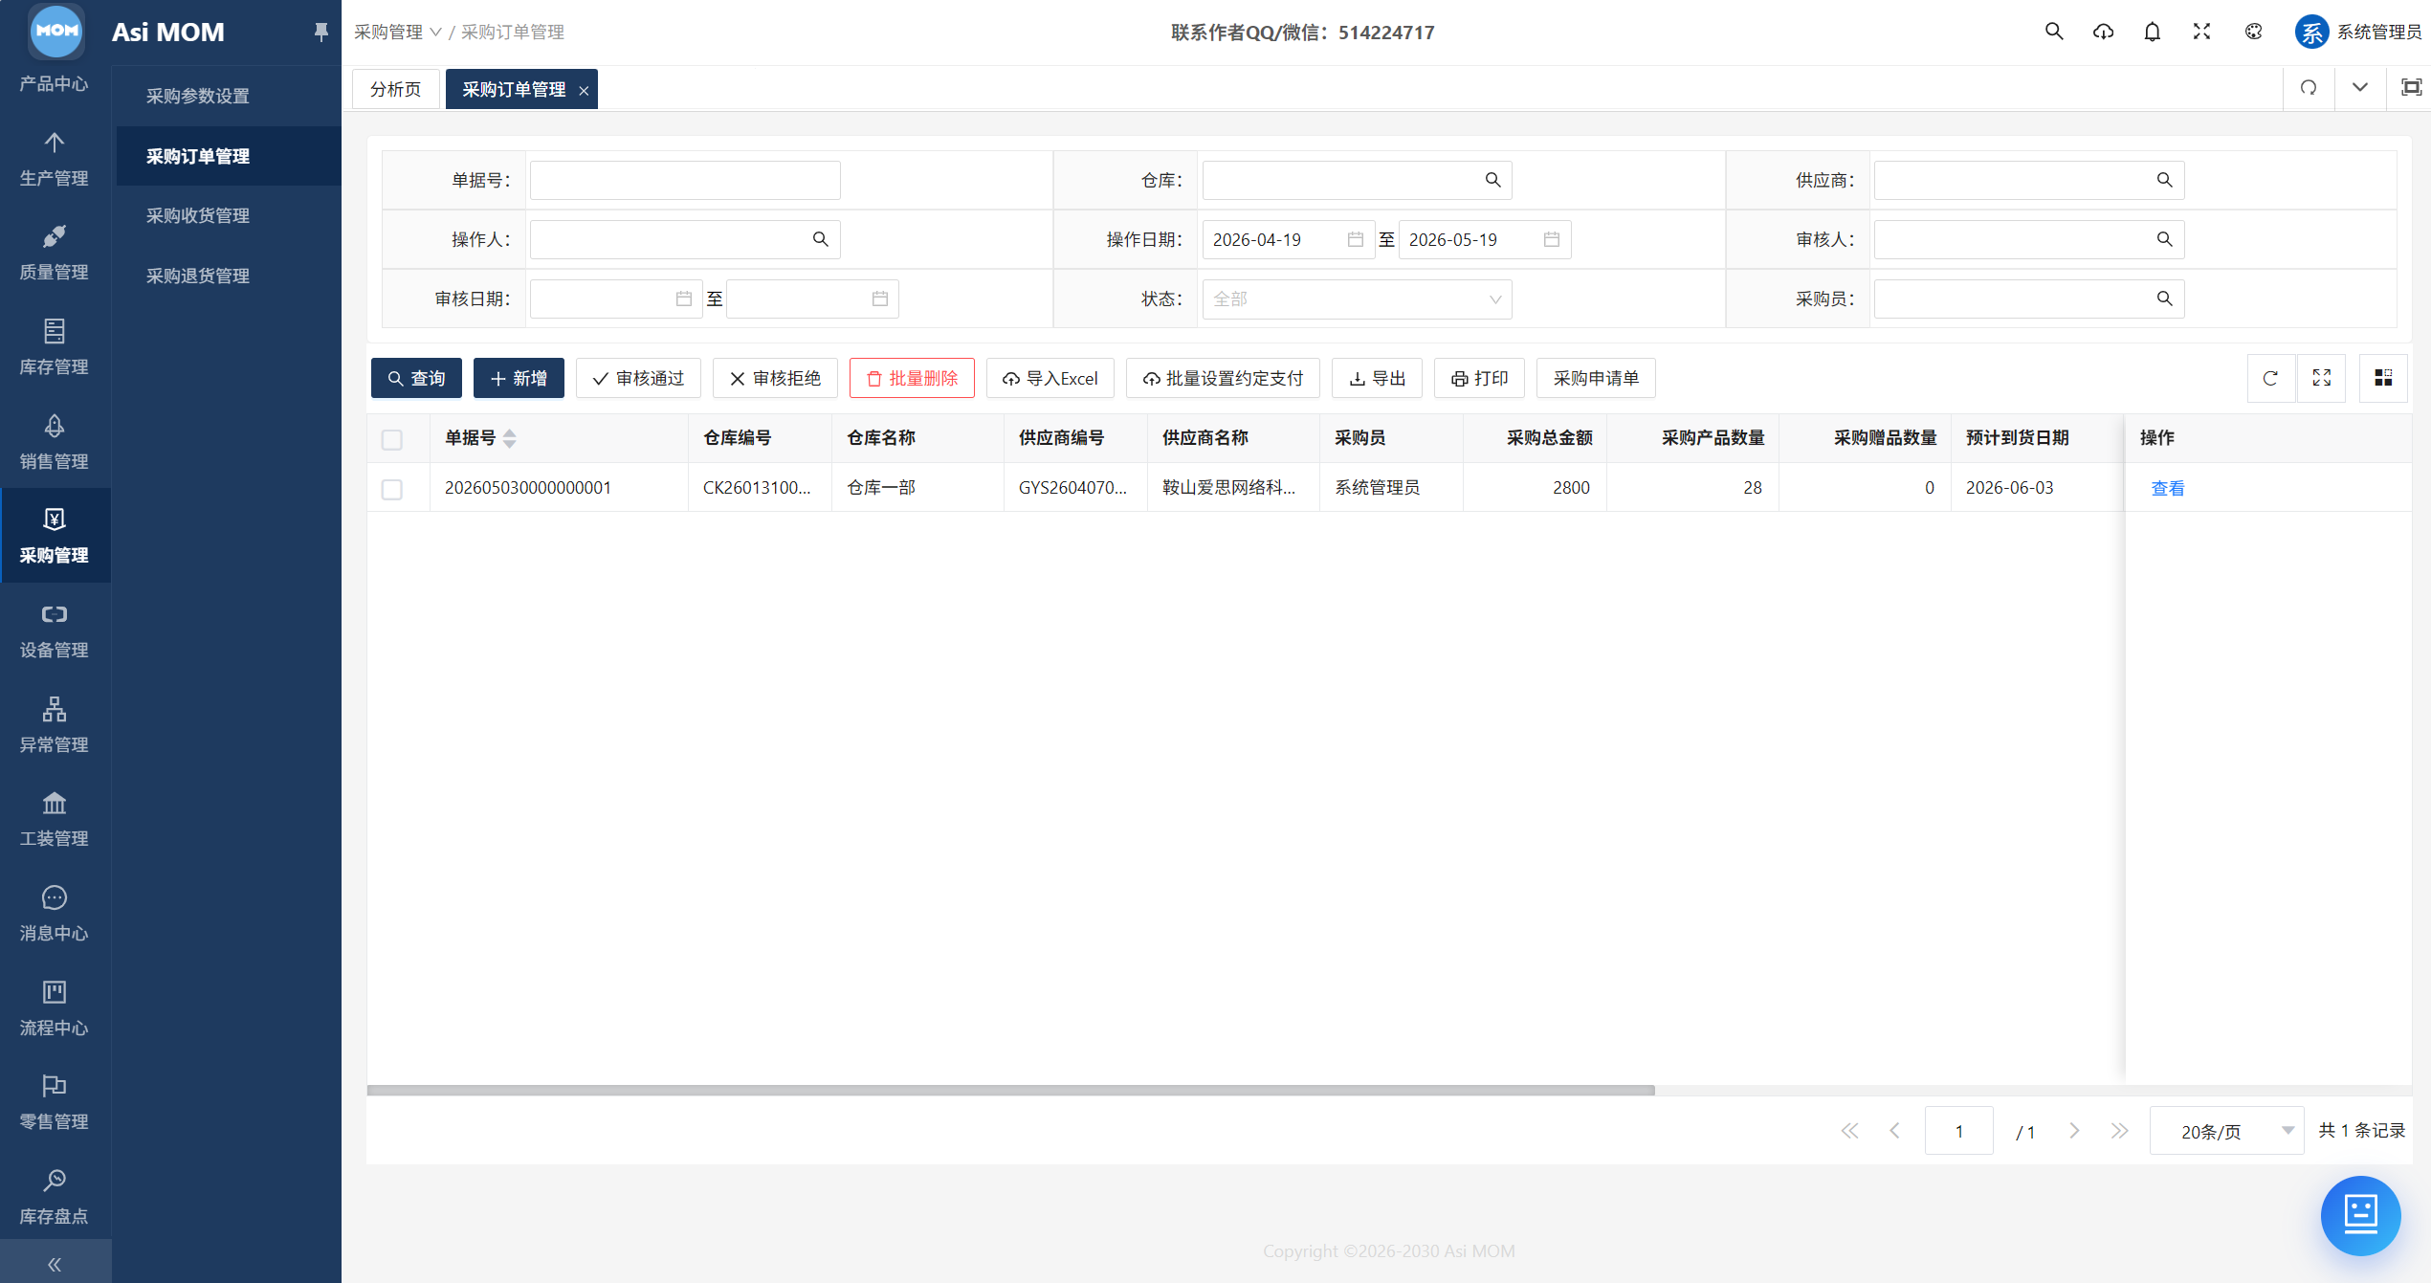
Task: Select 采购管理 module
Action: click(x=55, y=536)
